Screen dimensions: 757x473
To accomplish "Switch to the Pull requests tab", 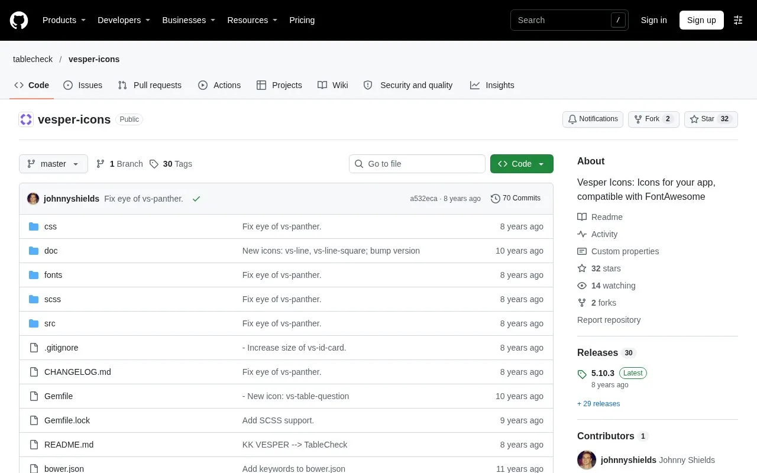I will 150,85.
